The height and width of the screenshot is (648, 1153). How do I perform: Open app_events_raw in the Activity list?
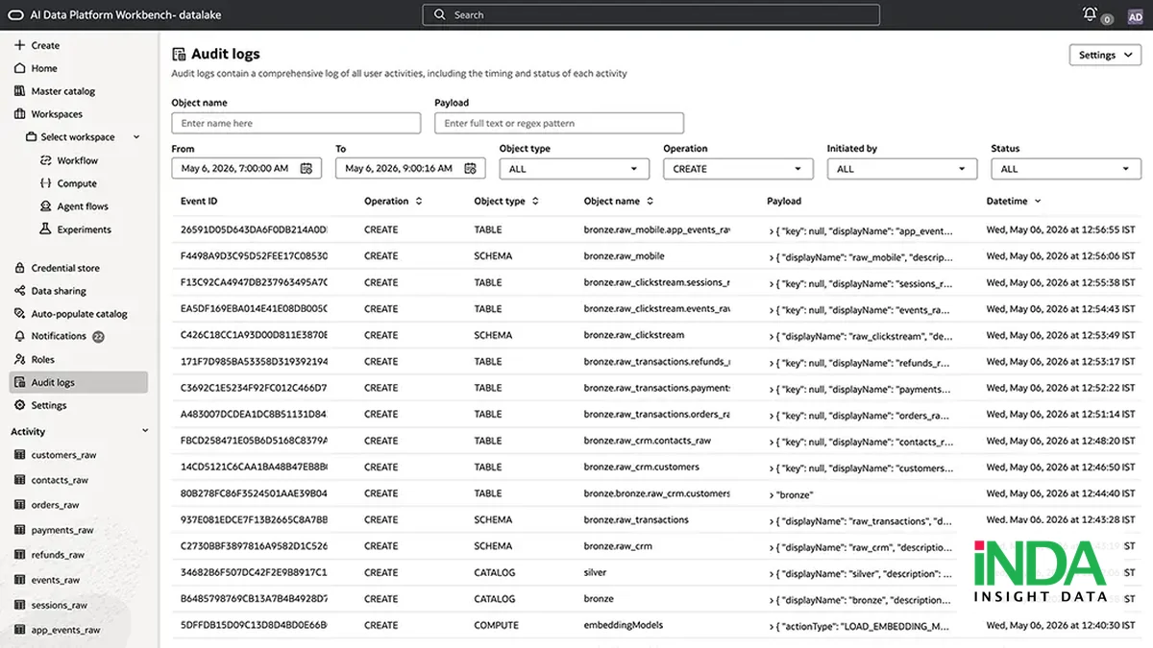tap(65, 630)
